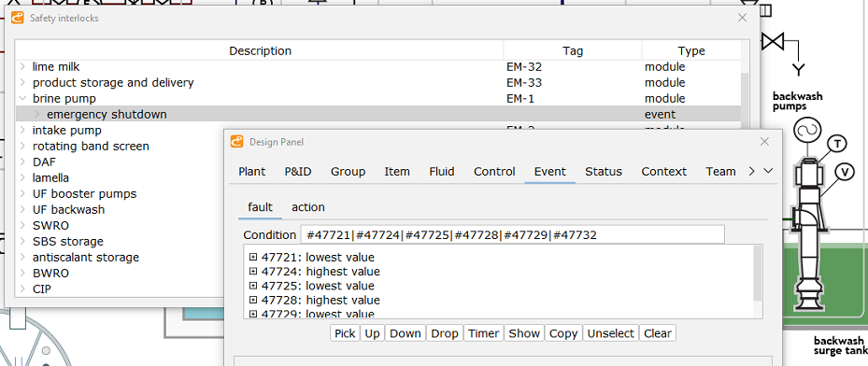Click the Pick button

click(x=345, y=333)
